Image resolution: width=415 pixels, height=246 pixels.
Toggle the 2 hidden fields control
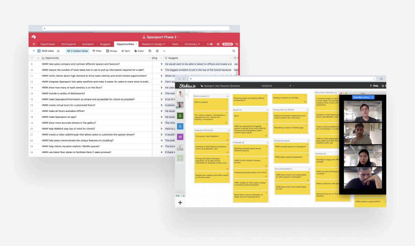click(78, 51)
